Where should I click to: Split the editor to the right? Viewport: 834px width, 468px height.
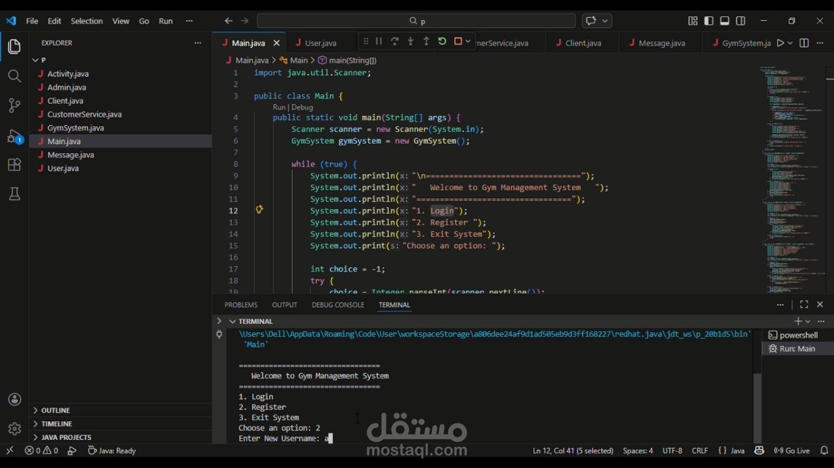click(804, 43)
